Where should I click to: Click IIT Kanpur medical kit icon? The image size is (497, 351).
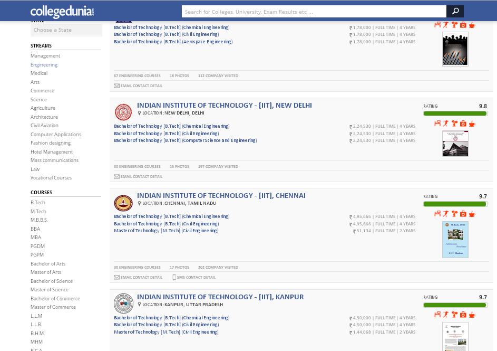463,315
